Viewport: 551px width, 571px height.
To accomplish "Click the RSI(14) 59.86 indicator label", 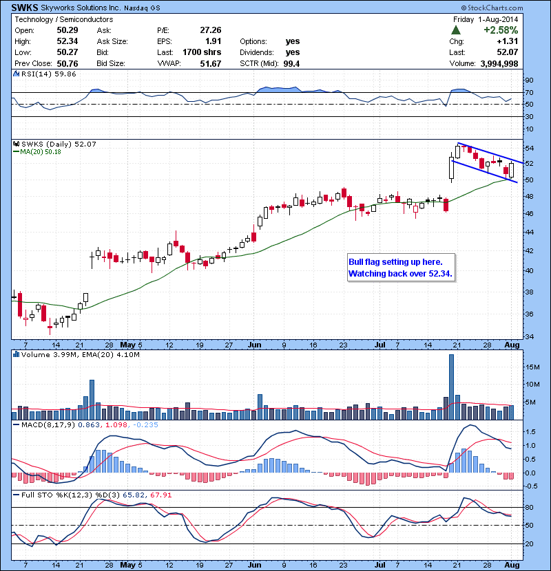I will point(49,74).
